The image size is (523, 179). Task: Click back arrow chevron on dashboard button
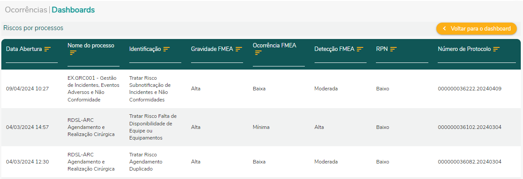444,28
